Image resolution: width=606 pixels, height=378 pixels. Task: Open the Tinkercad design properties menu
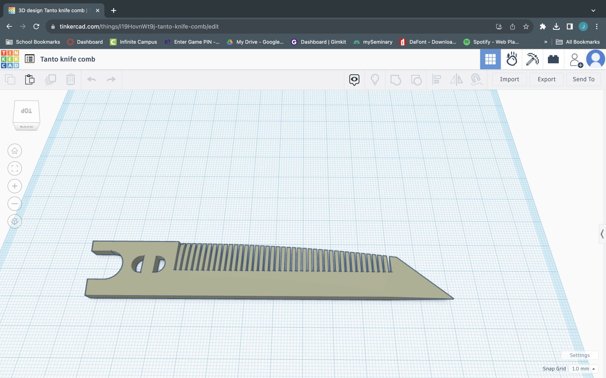(x=30, y=59)
